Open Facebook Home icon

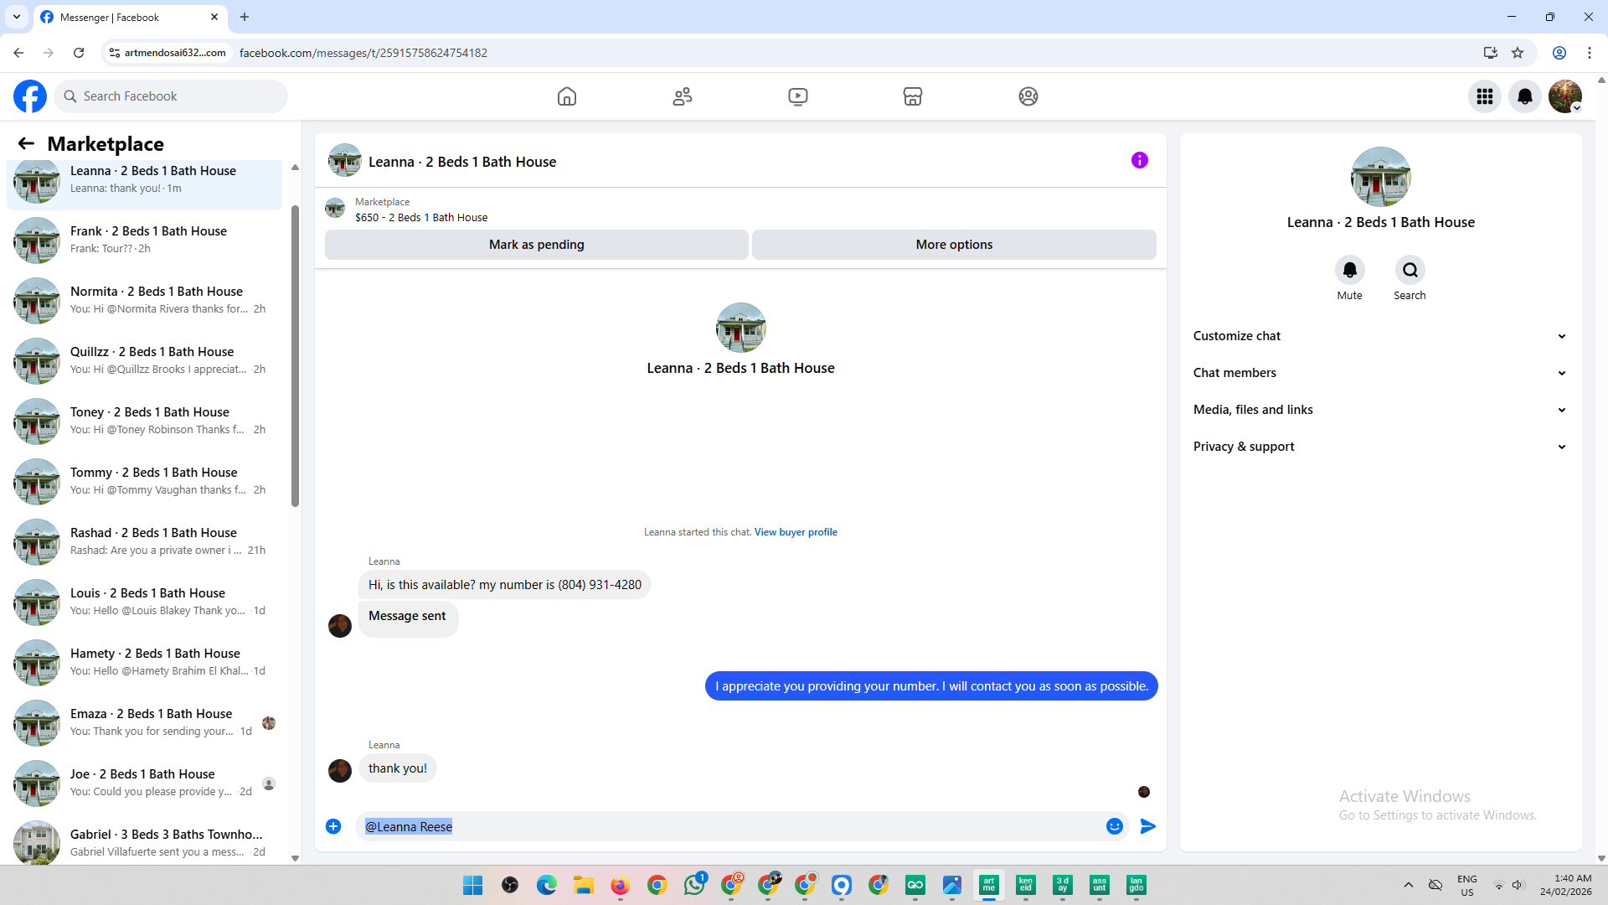point(567,96)
